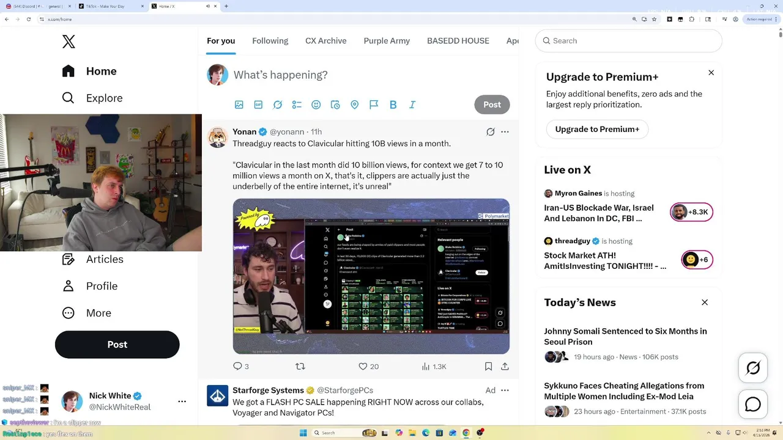Click the gray Post button in composer

(492, 105)
